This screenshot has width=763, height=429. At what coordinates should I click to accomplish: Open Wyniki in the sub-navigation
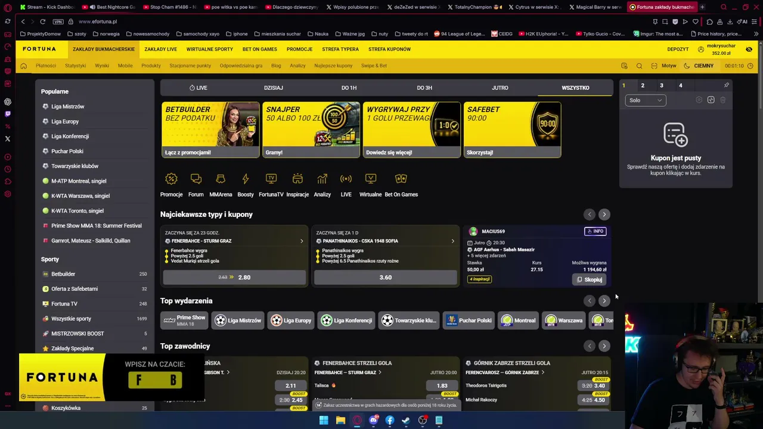(102, 66)
